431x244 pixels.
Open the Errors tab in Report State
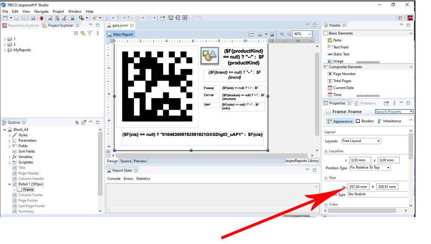point(128,179)
